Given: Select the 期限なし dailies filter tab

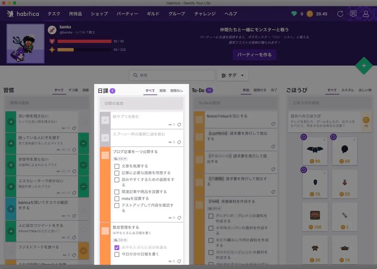Looking at the screenshot, I should 177,91.
